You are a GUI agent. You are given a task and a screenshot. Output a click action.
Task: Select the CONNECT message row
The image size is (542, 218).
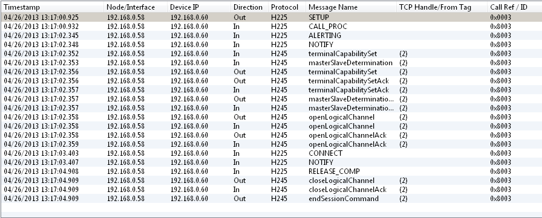click(272, 153)
